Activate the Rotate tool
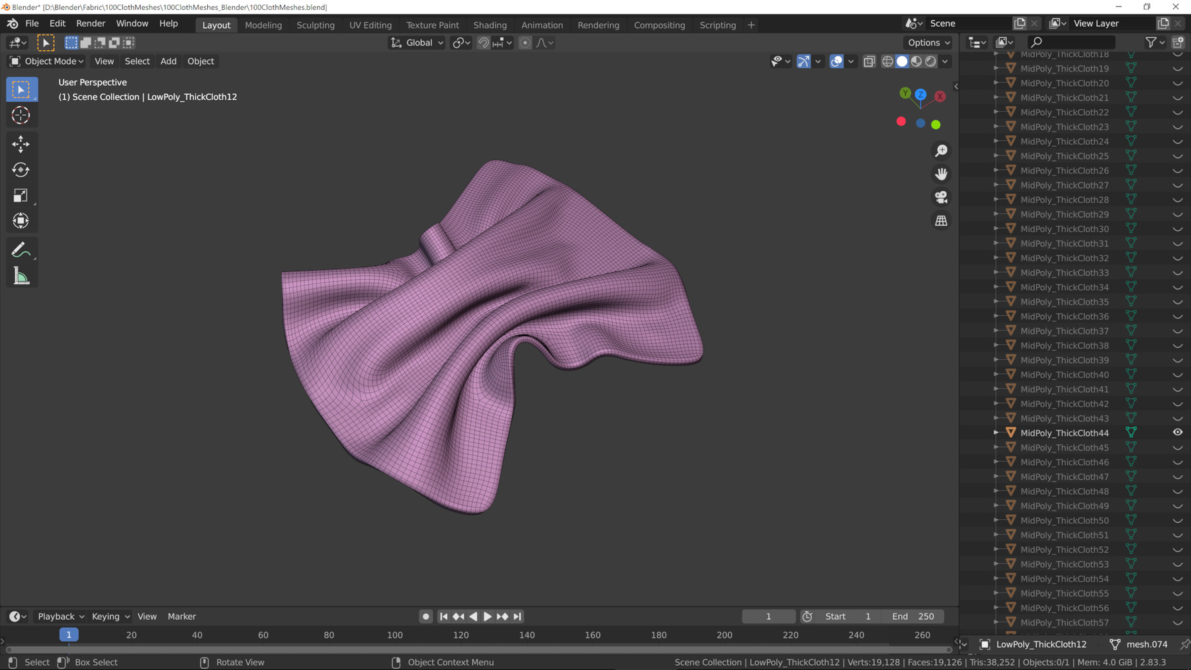Screen dimensions: 1191x670 [21, 170]
